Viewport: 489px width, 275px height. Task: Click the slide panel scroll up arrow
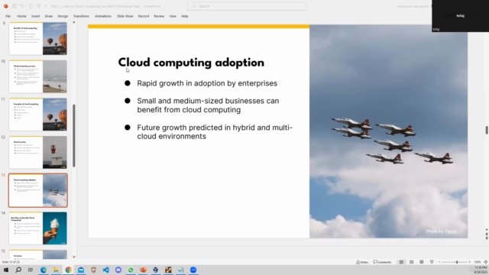74,22
